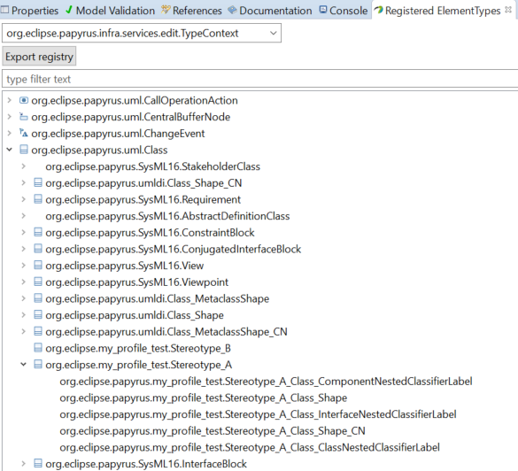Viewport: 518px width, 471px height.
Task: Select Stereotype_A_Class_ComponentNestedClassifierLabel item
Action: pyautogui.click(x=266, y=382)
